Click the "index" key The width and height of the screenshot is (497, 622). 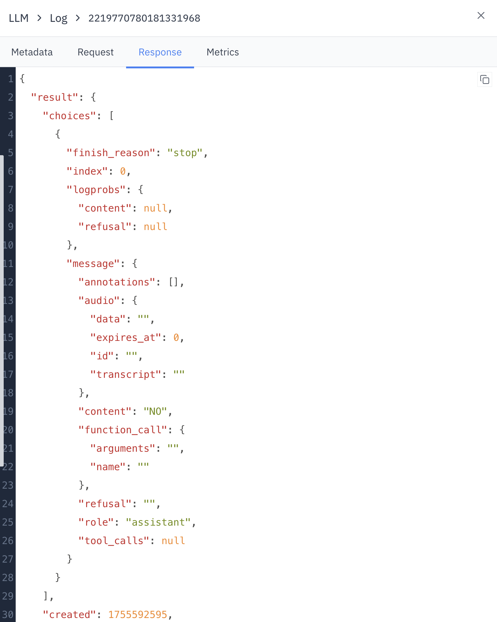pyautogui.click(x=87, y=171)
